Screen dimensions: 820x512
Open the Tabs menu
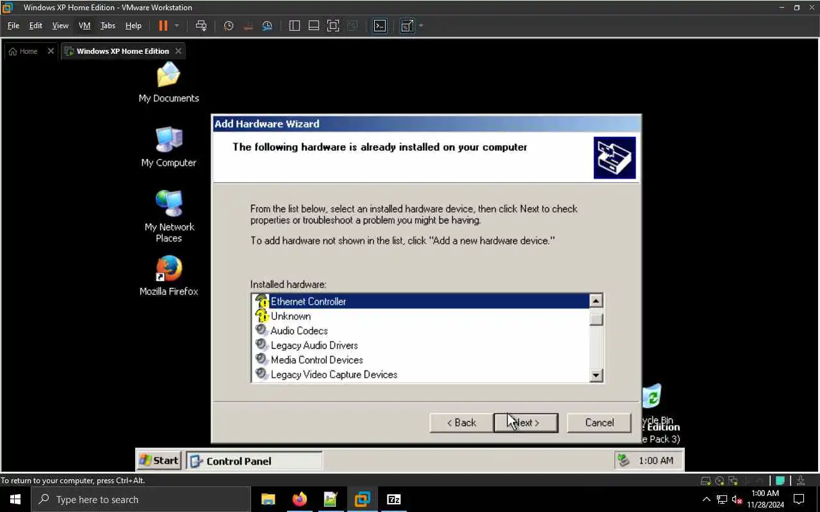[x=108, y=26]
